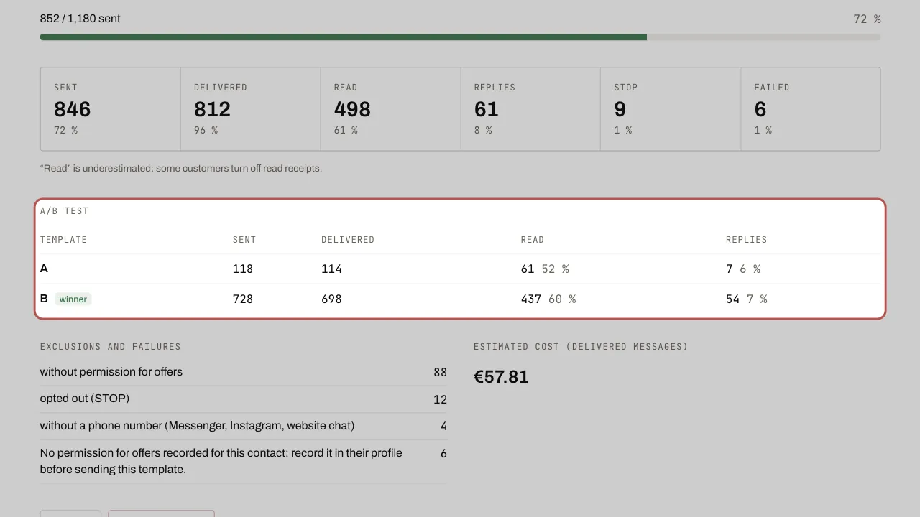
Task: Click template A's replies value "7 6 %"
Action: tap(743, 269)
